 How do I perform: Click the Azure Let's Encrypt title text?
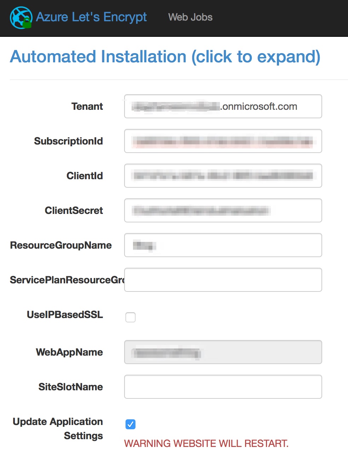[91, 17]
